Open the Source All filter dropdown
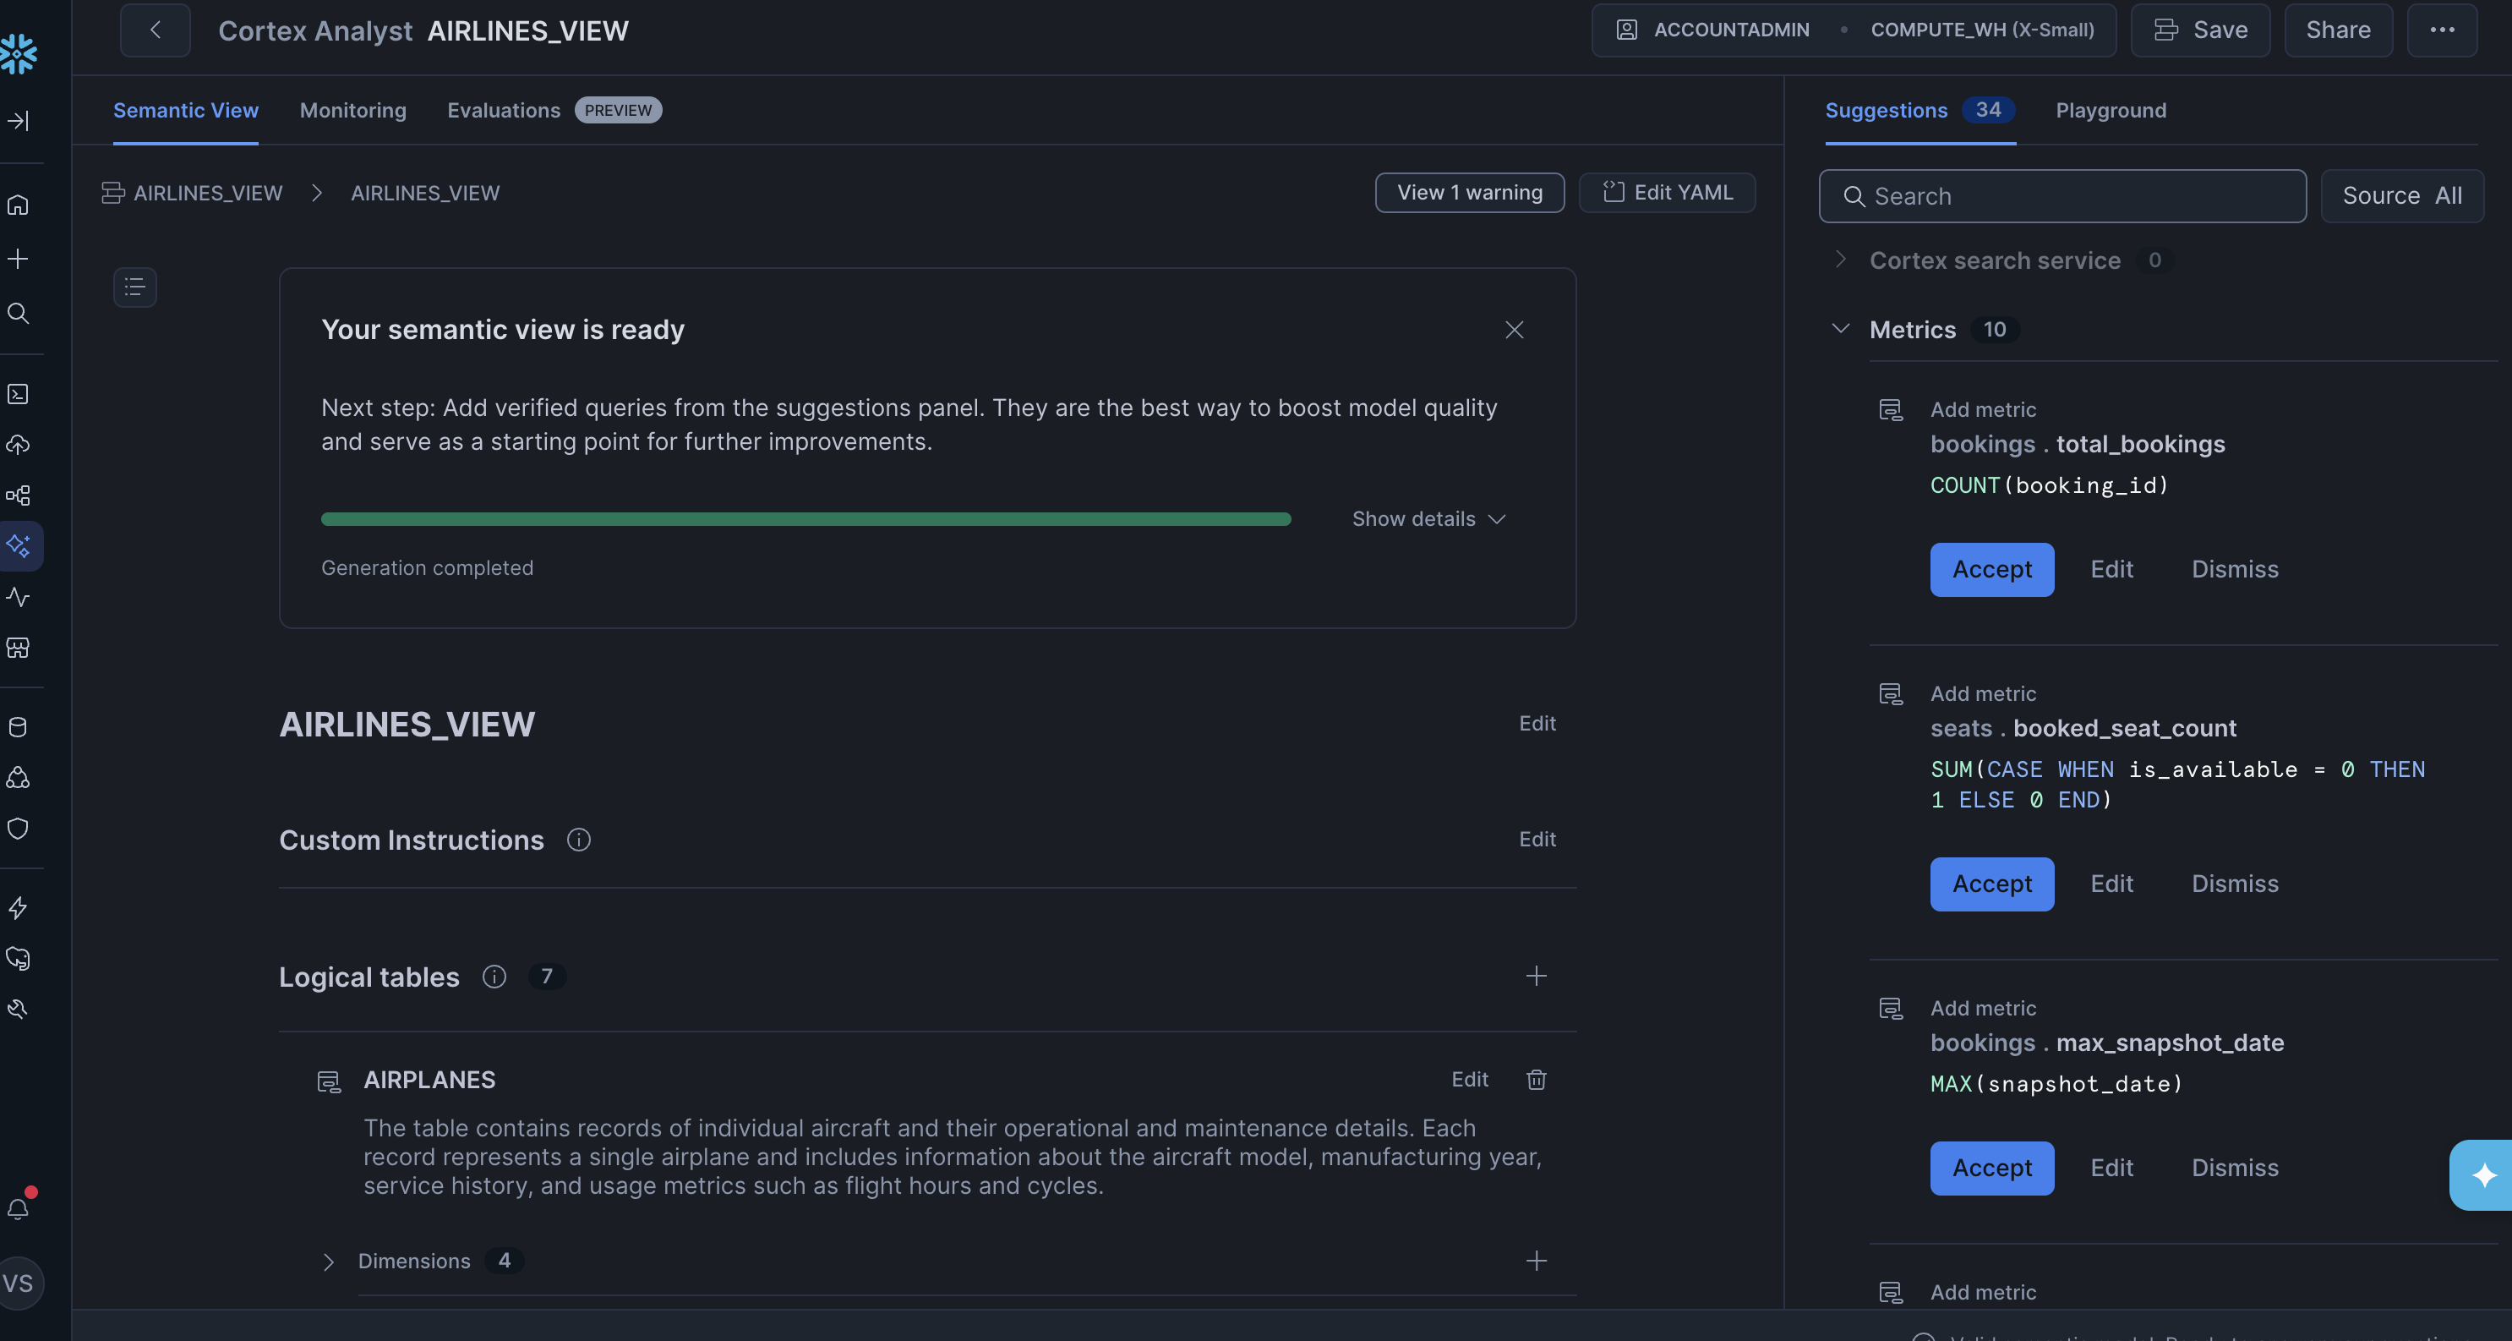This screenshot has height=1341, width=2512. [x=2400, y=196]
